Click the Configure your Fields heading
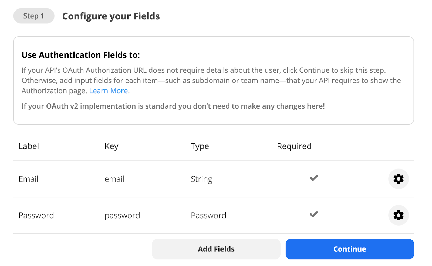 (x=111, y=16)
